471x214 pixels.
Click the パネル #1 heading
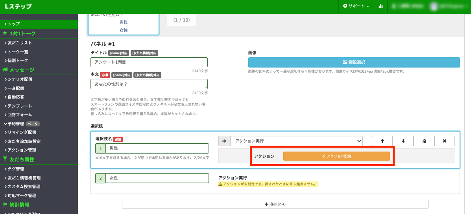pyautogui.click(x=103, y=44)
